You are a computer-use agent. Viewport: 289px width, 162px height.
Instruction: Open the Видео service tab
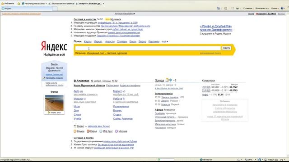(x=142, y=41)
